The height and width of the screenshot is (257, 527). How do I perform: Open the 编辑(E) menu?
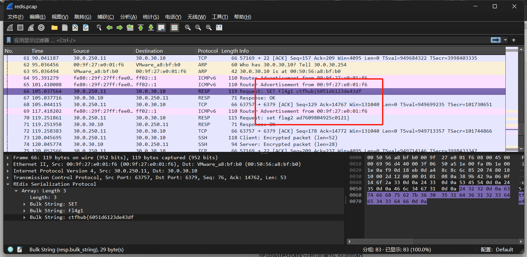pos(37,17)
